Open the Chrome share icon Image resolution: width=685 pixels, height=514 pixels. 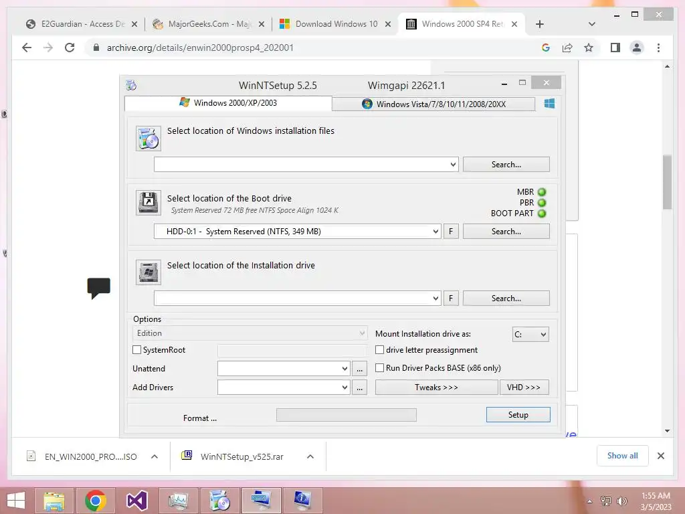point(567,48)
